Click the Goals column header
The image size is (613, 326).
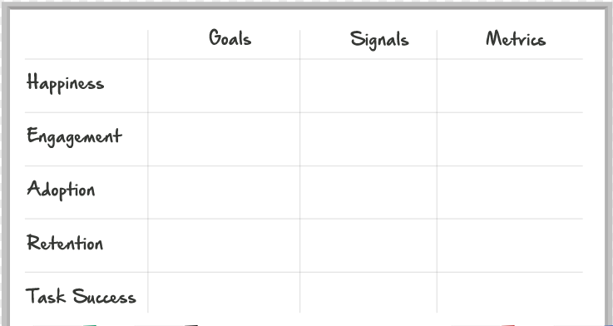[230, 38]
